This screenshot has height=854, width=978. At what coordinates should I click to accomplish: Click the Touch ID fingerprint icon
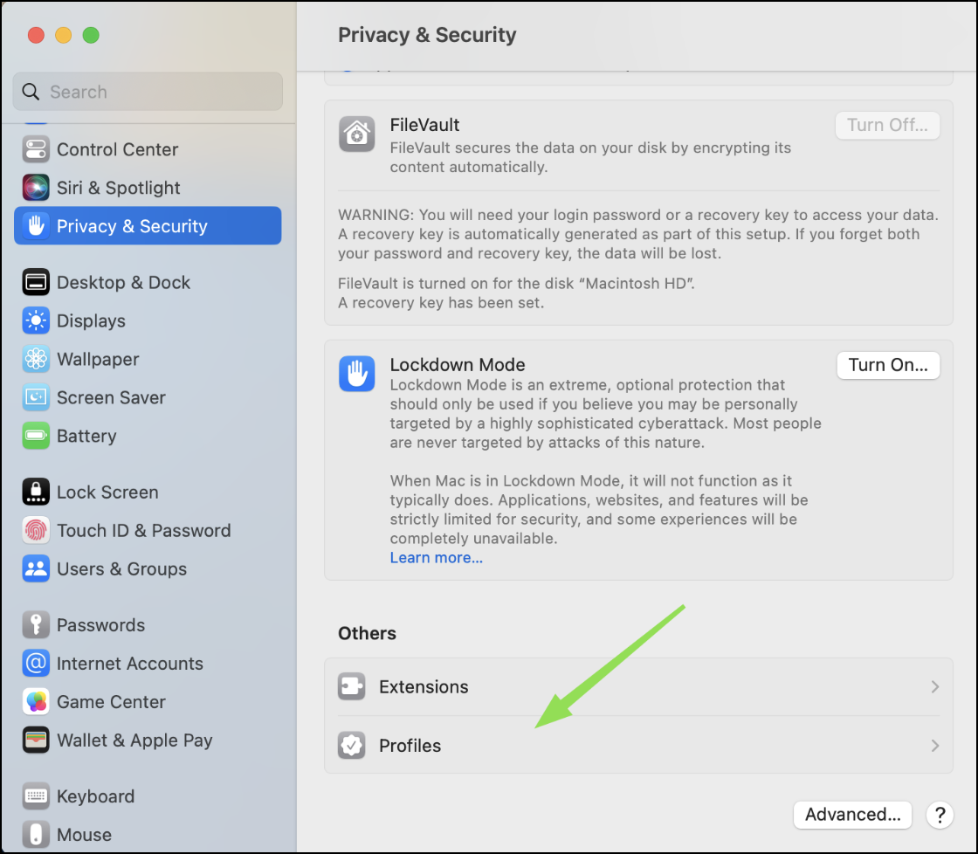(x=36, y=530)
